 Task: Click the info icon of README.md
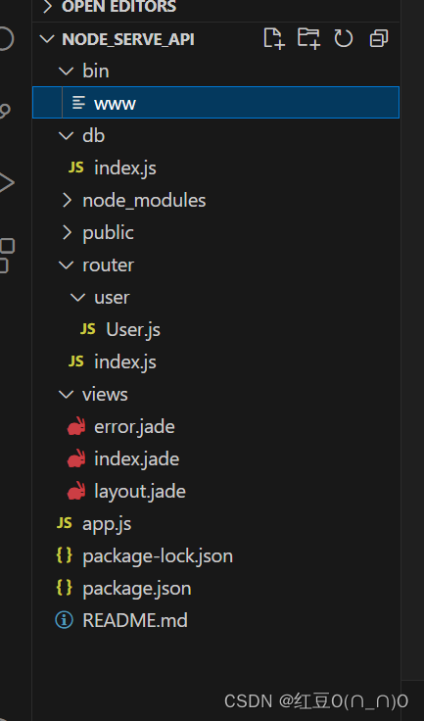click(x=64, y=620)
